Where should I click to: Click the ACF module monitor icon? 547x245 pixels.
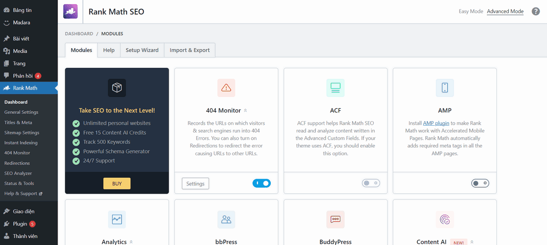(335, 87)
